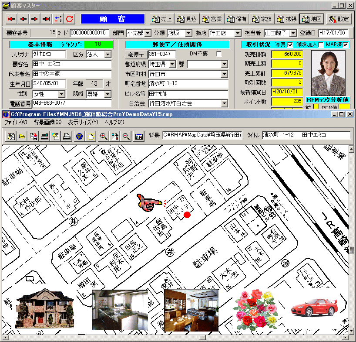The height and width of the screenshot is (342, 356).
Task: Jump to the last customer record
Action: 47,19
